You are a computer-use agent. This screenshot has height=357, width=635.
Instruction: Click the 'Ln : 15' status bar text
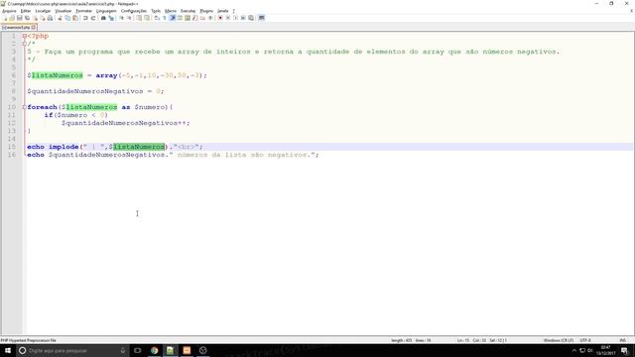click(x=463, y=340)
